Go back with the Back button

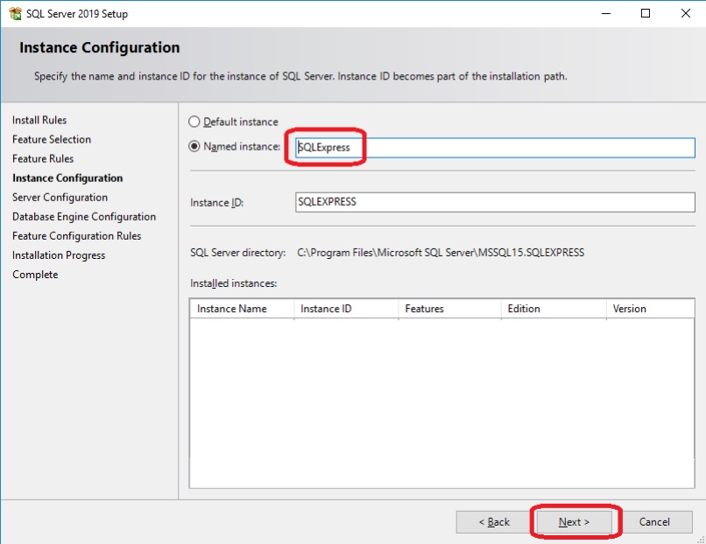pos(494,522)
